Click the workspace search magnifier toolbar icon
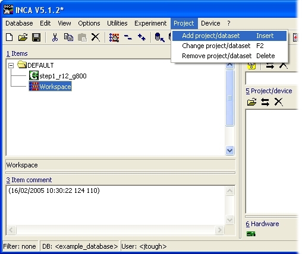Image resolution: width=302 pixels, height=254 pixels. click(x=114, y=37)
